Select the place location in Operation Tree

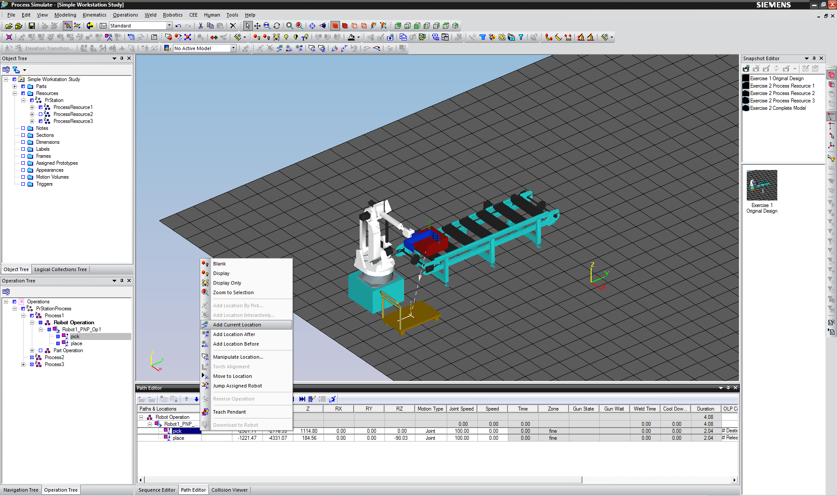tap(76, 343)
